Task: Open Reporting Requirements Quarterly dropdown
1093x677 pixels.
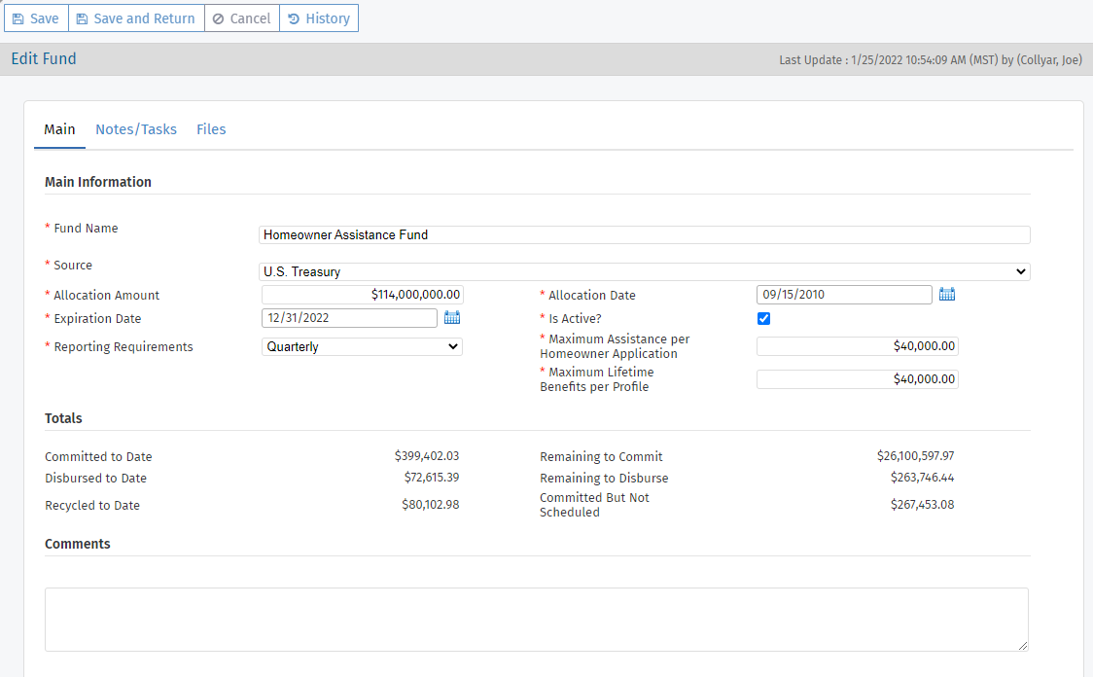Action: coord(362,346)
